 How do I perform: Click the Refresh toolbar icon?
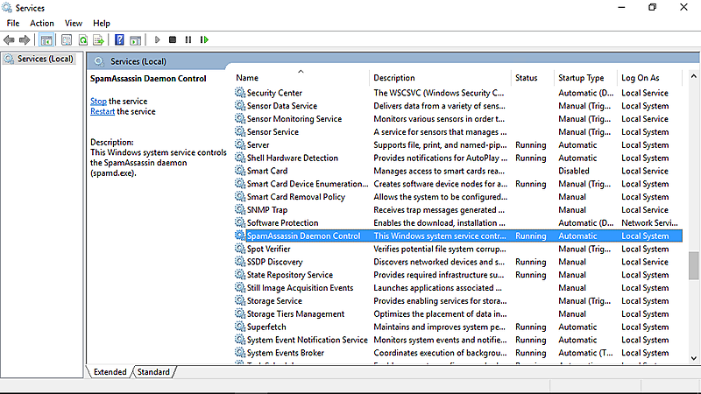pos(83,39)
